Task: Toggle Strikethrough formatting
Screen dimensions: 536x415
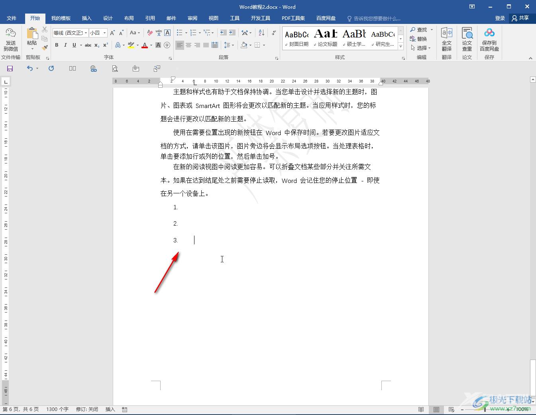Action: (88, 45)
